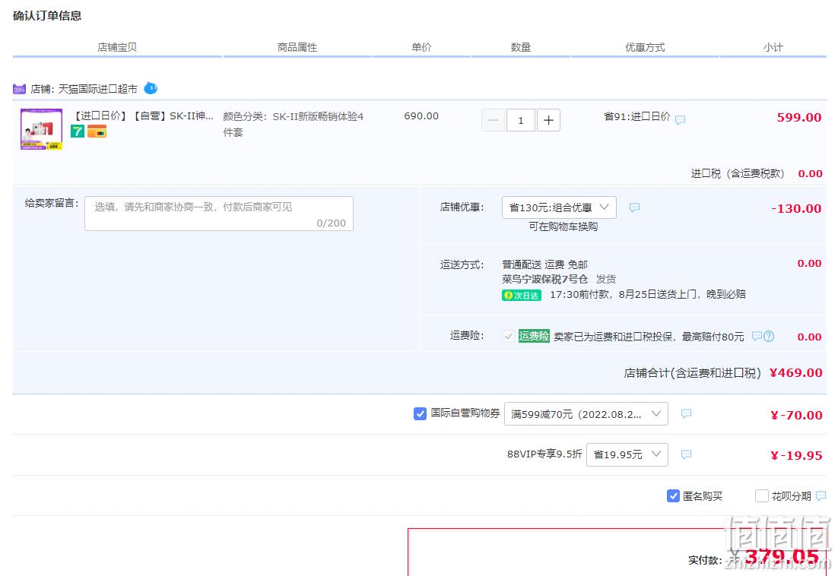Click the 店铺宝贝 column header

(x=117, y=48)
